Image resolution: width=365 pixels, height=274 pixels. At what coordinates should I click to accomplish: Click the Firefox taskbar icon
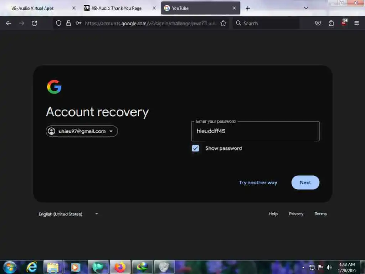tap(120, 267)
